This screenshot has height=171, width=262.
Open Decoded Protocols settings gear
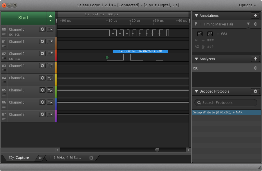pyautogui.click(x=255, y=91)
